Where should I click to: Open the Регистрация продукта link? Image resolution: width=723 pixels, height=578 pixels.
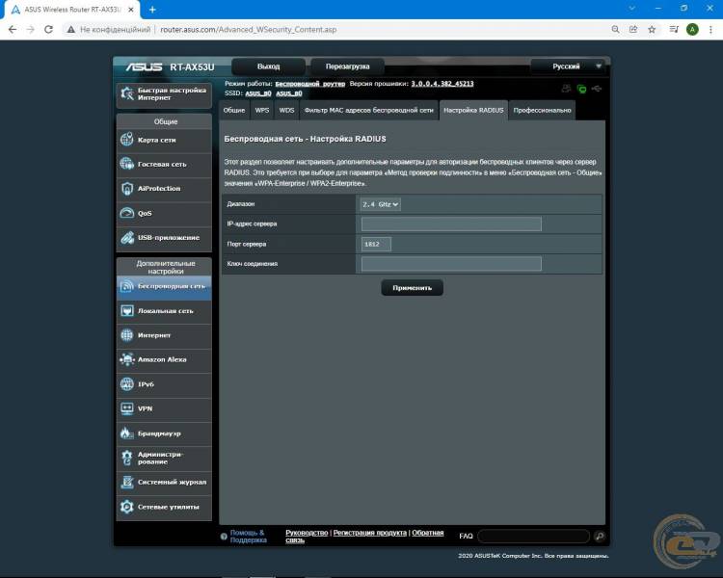(370, 533)
